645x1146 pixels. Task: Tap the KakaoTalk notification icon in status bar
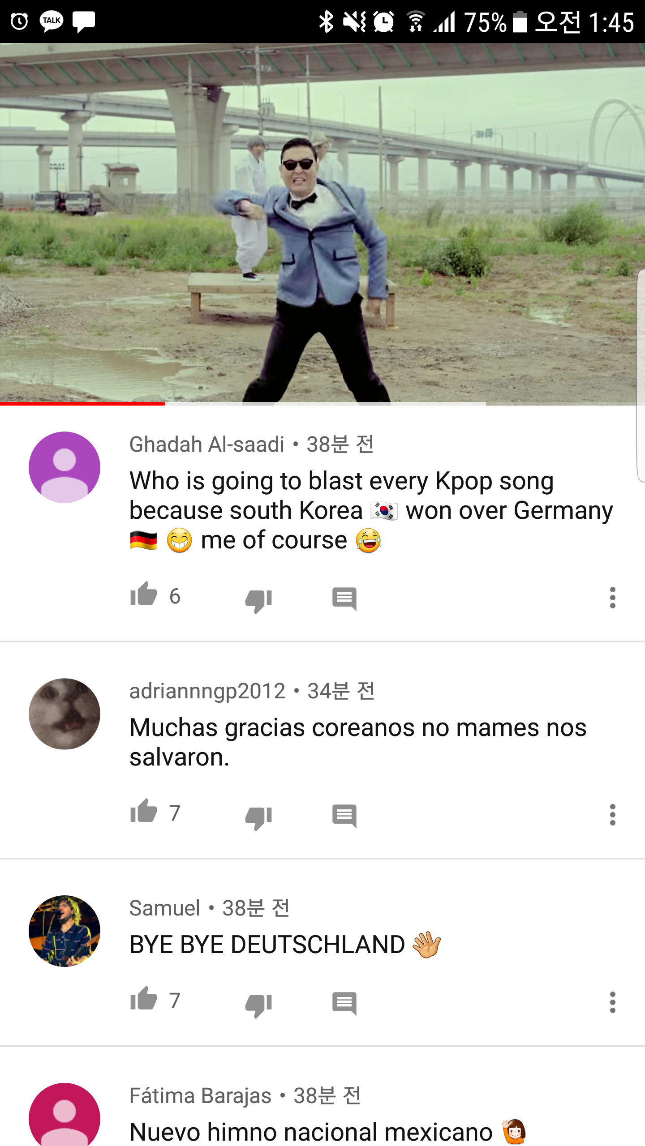pos(52,21)
